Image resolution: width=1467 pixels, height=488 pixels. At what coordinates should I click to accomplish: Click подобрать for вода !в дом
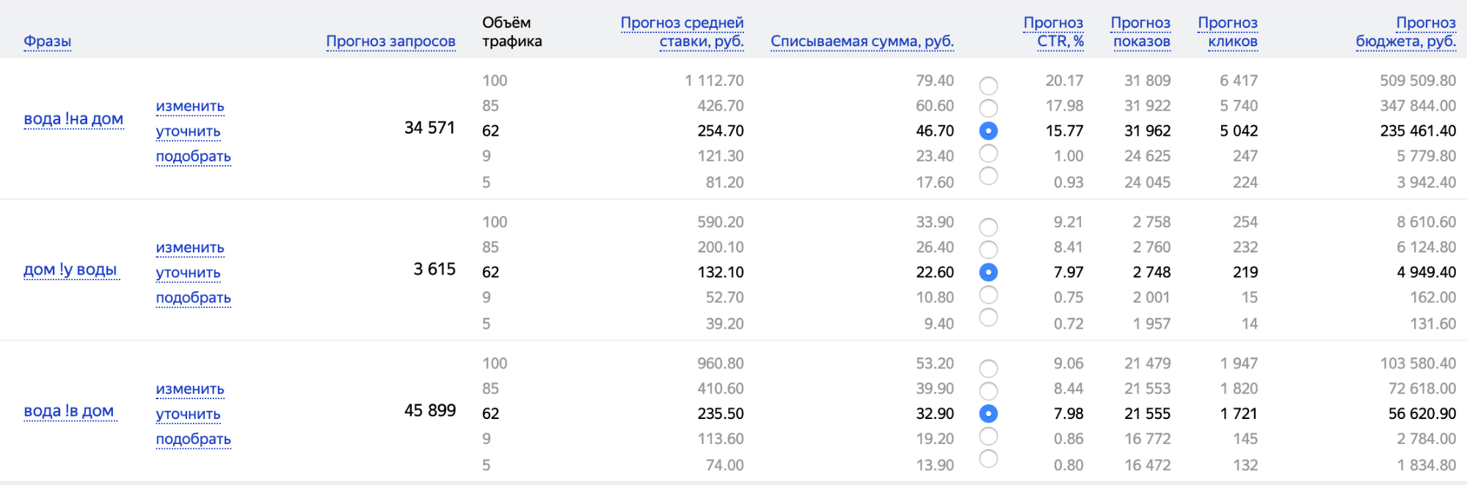194,439
